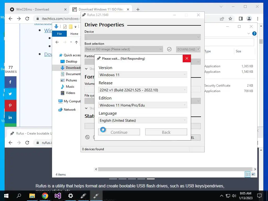Click the Properties checkmark quick access icon
The height and width of the screenshot is (201, 268).
click(65, 27)
